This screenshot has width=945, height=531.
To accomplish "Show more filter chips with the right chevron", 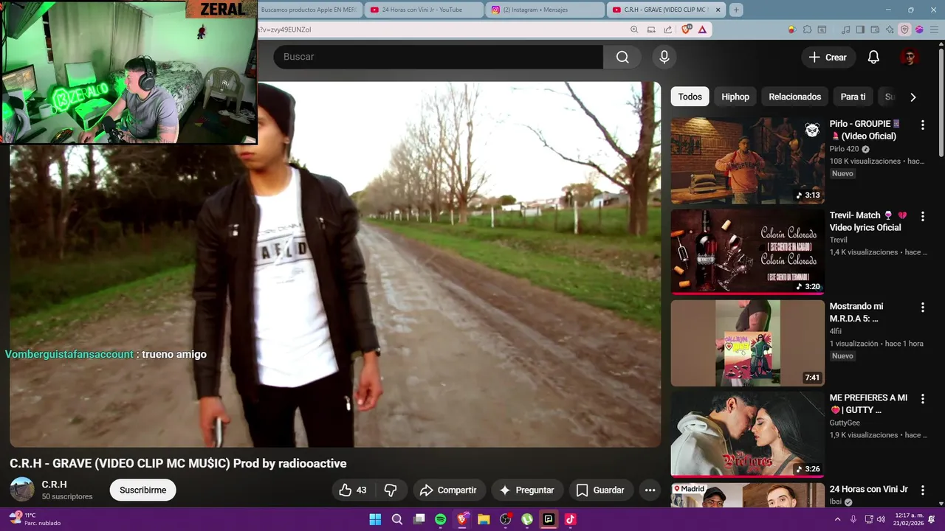I will pyautogui.click(x=913, y=97).
